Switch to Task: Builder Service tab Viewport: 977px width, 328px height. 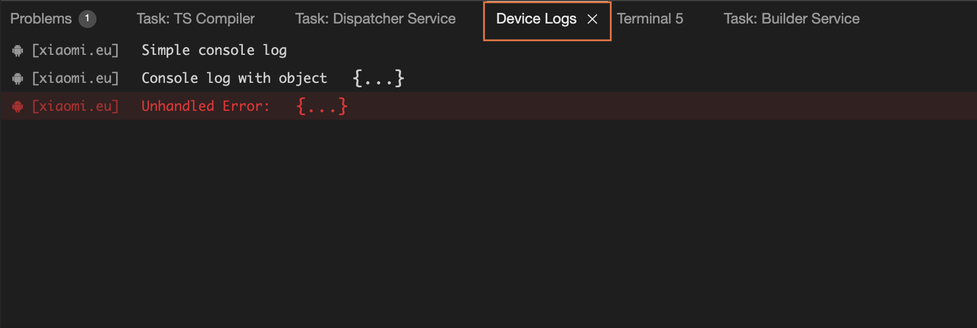click(x=791, y=18)
